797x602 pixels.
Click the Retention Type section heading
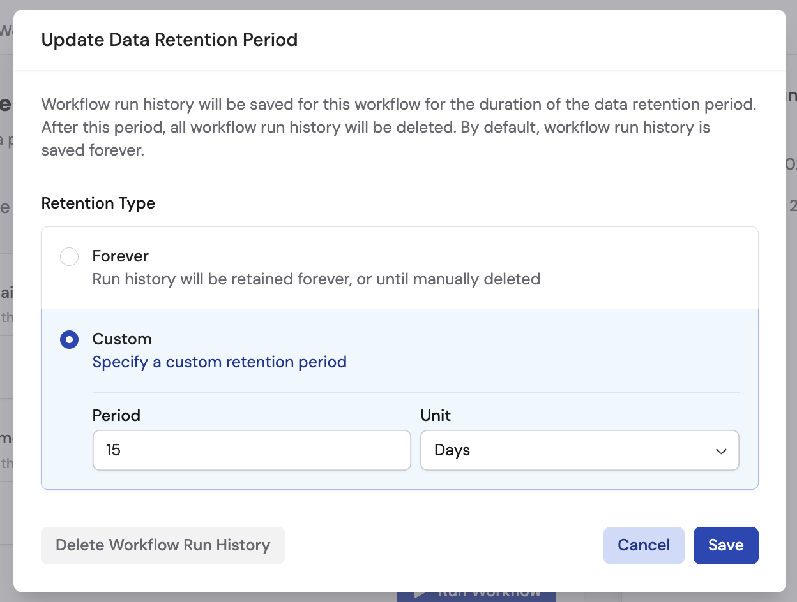pyautogui.click(x=98, y=203)
